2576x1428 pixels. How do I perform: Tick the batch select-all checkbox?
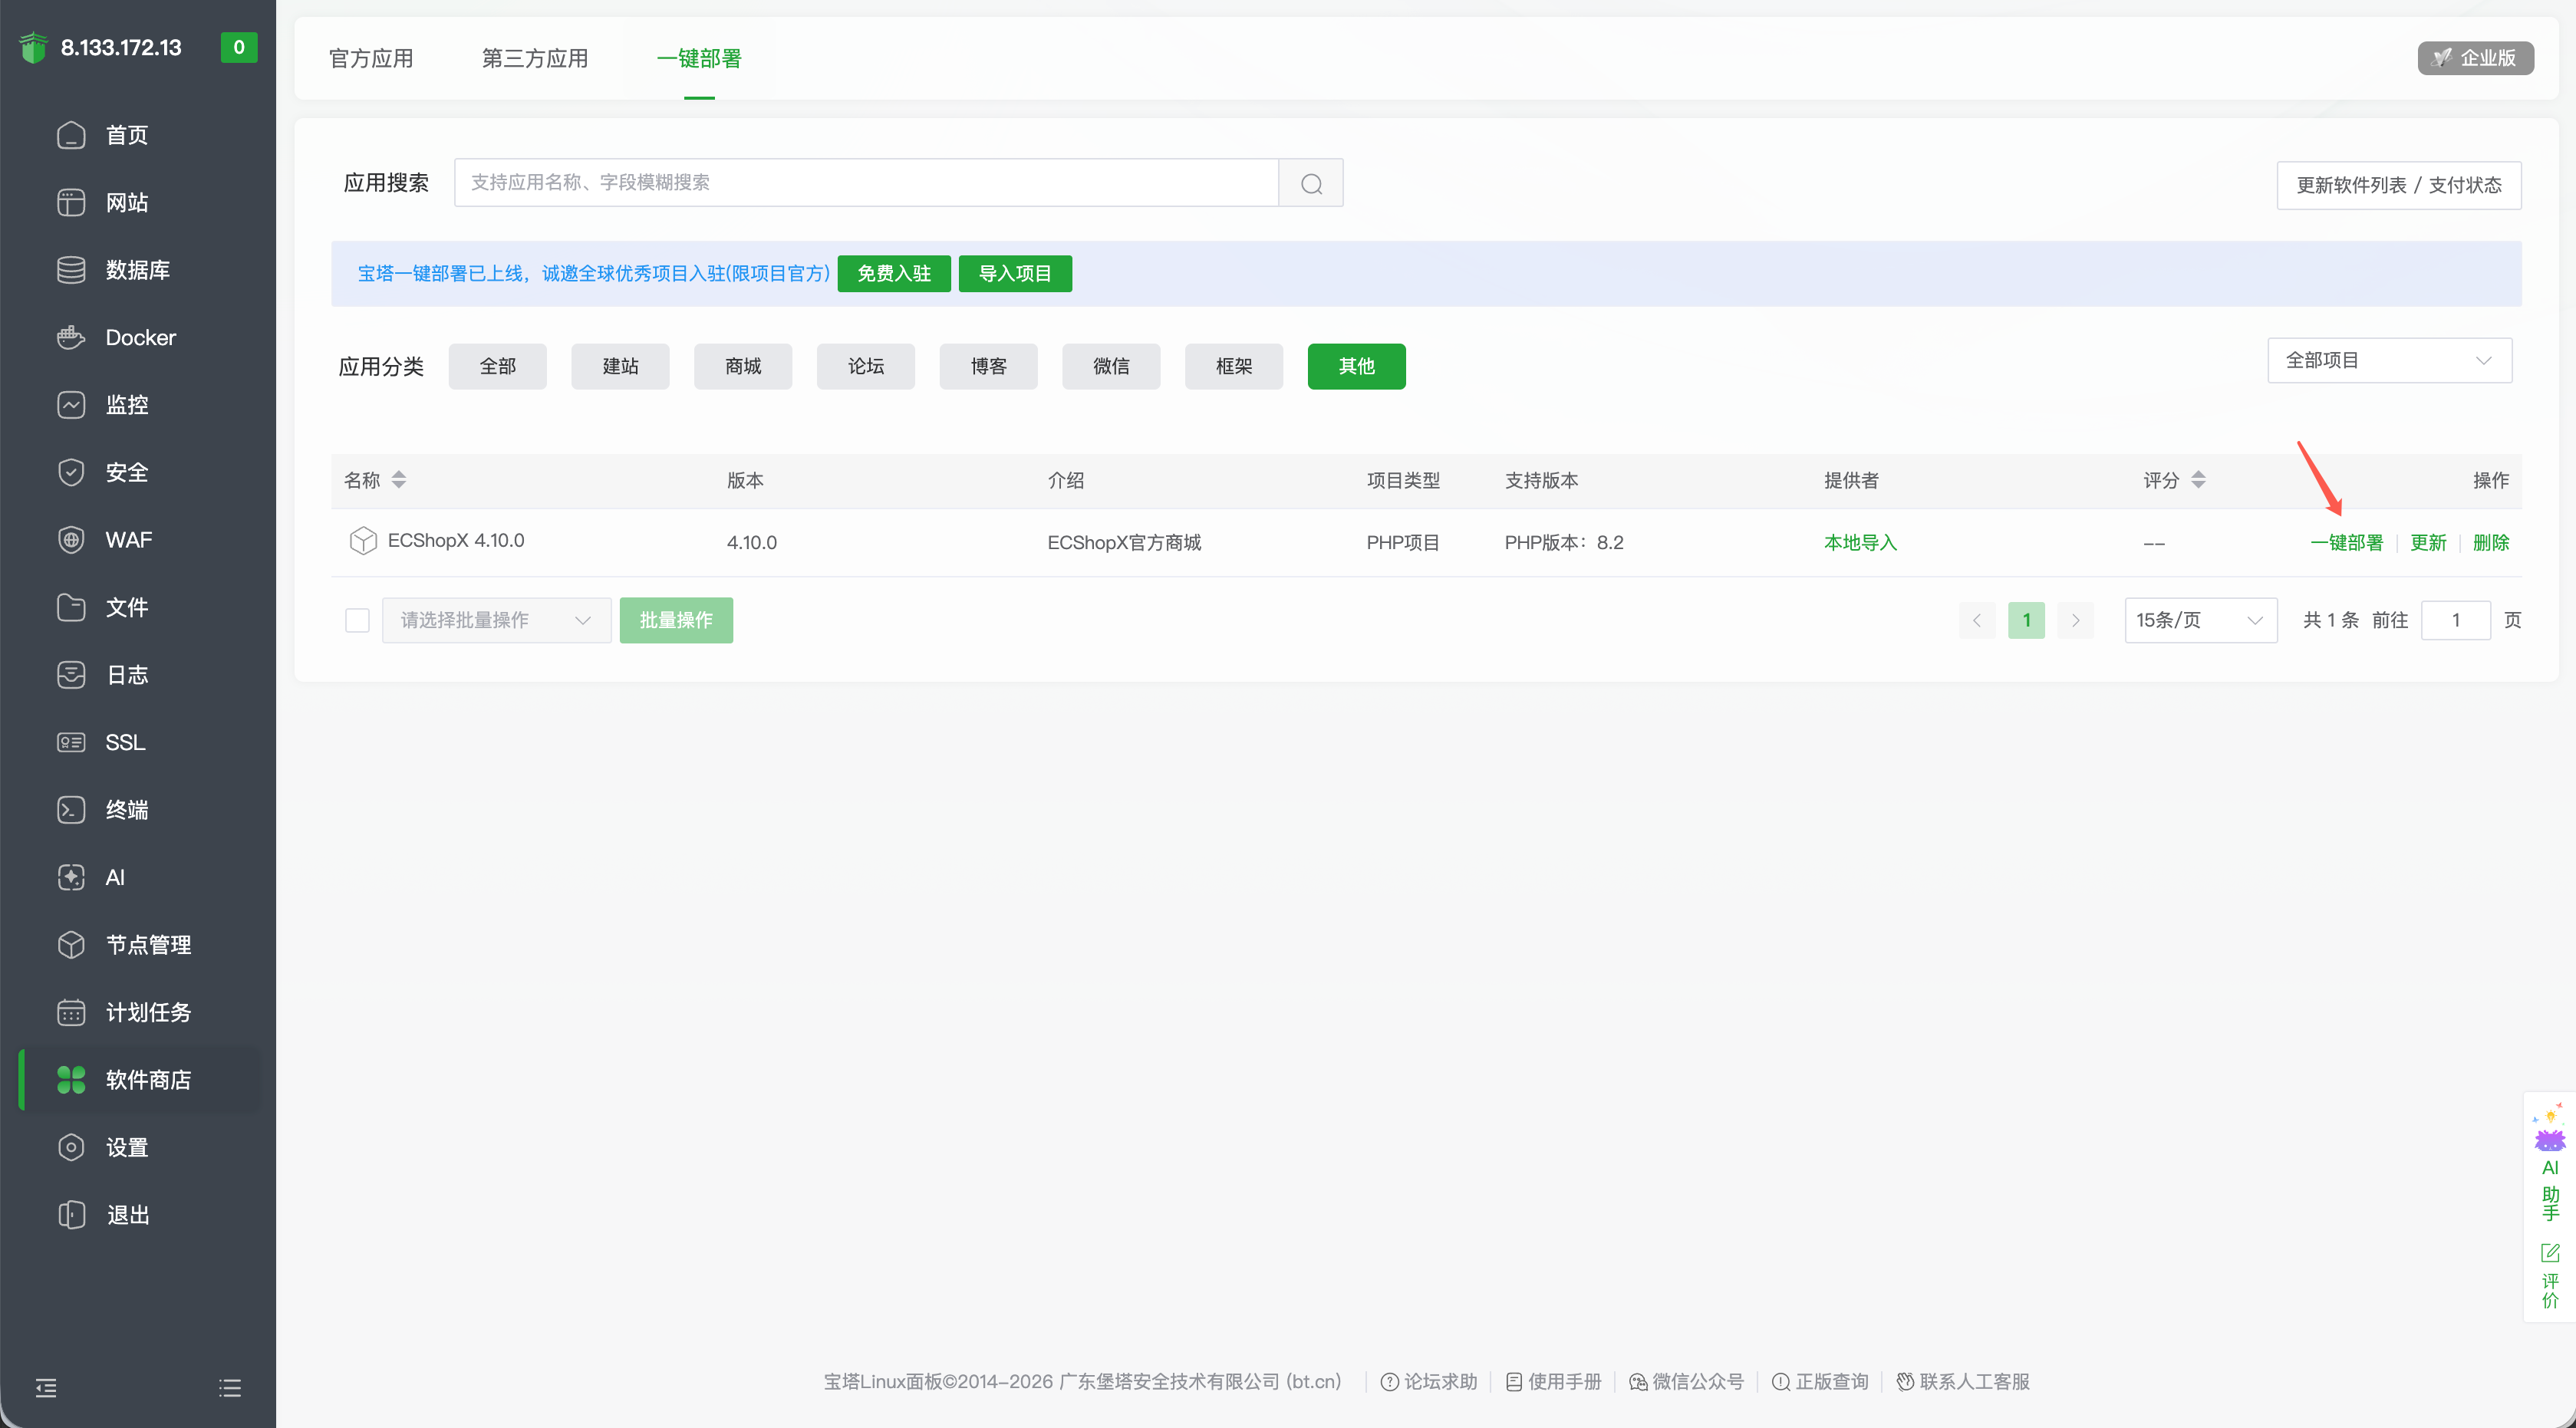point(357,620)
